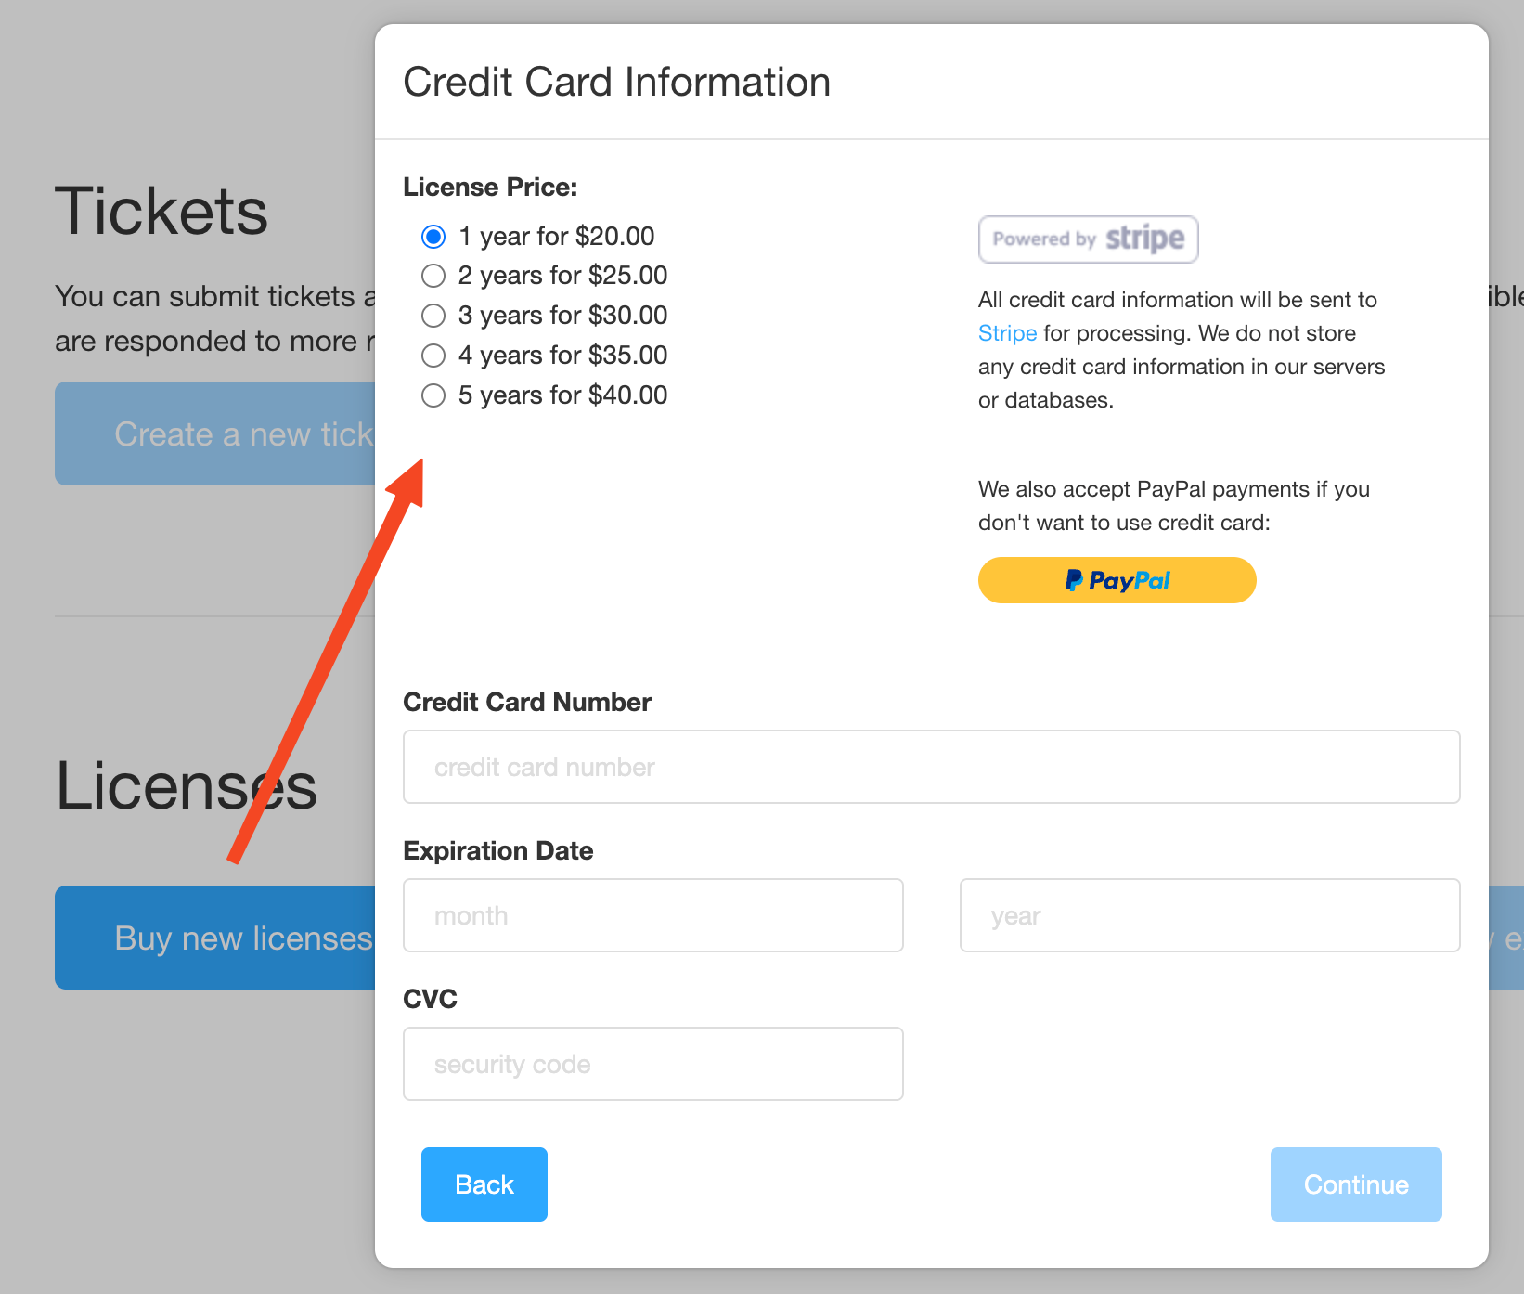Click the Powered by Stripe badge
Viewport: 1524px width, 1294px height.
point(1088,239)
